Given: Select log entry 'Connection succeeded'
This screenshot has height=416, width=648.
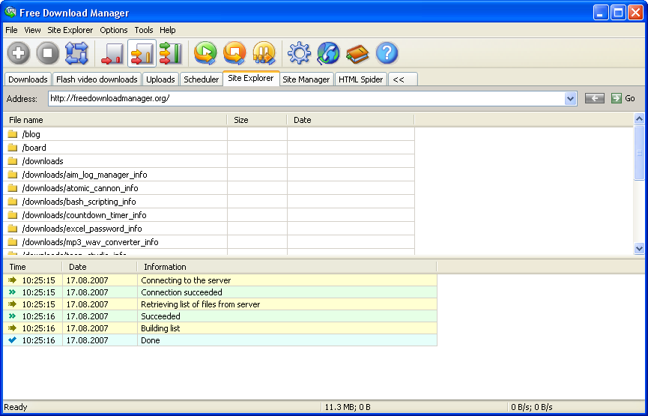Looking at the screenshot, I should pos(220,292).
